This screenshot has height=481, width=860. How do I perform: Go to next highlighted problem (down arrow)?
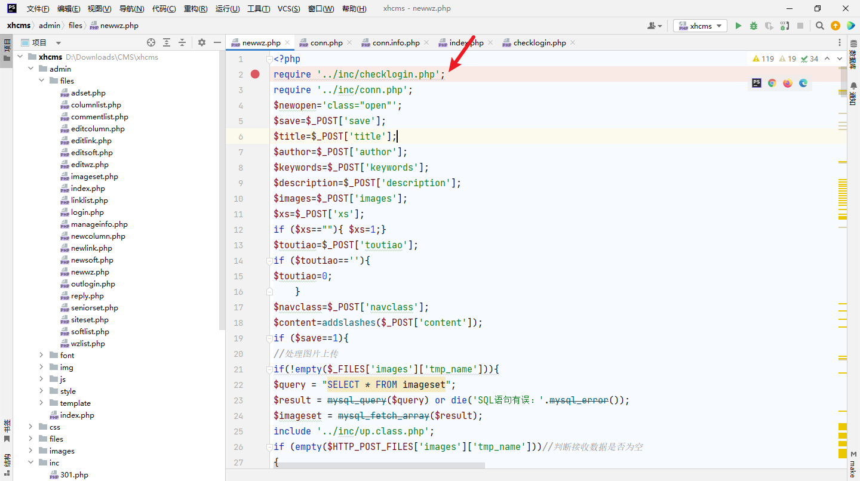click(x=840, y=58)
